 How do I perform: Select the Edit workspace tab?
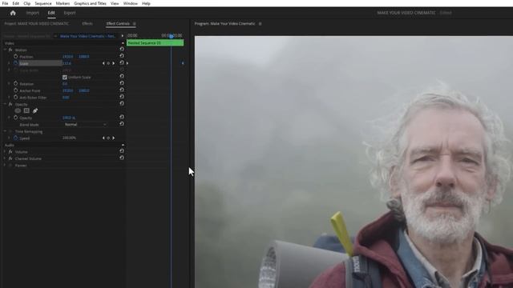[51, 13]
